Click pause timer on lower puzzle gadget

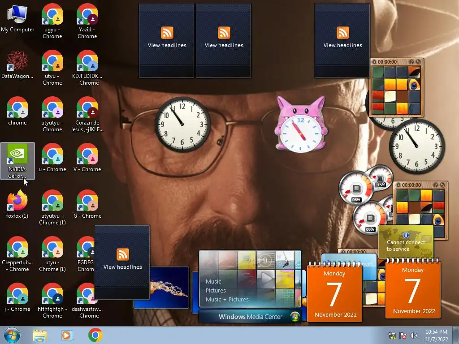[x=398, y=185]
